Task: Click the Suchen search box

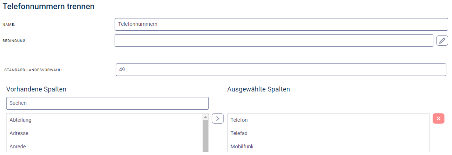Action: tap(107, 103)
